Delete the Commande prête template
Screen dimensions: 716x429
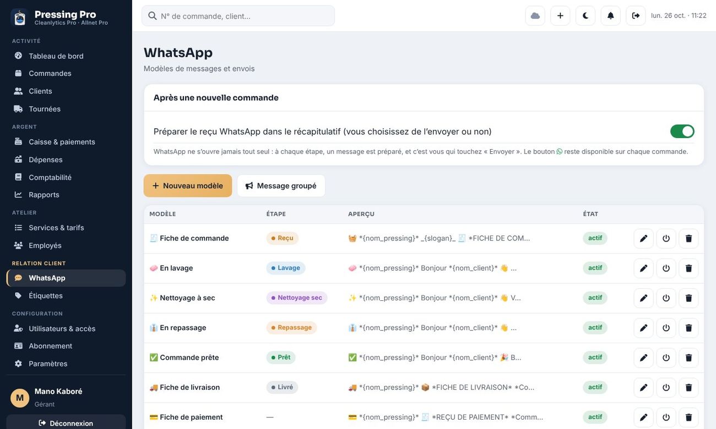(688, 358)
